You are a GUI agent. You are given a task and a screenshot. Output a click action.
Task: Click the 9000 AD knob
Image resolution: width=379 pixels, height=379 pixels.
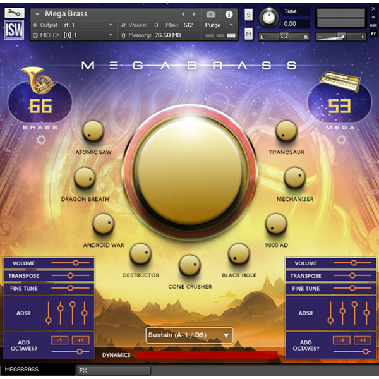coord(276,224)
